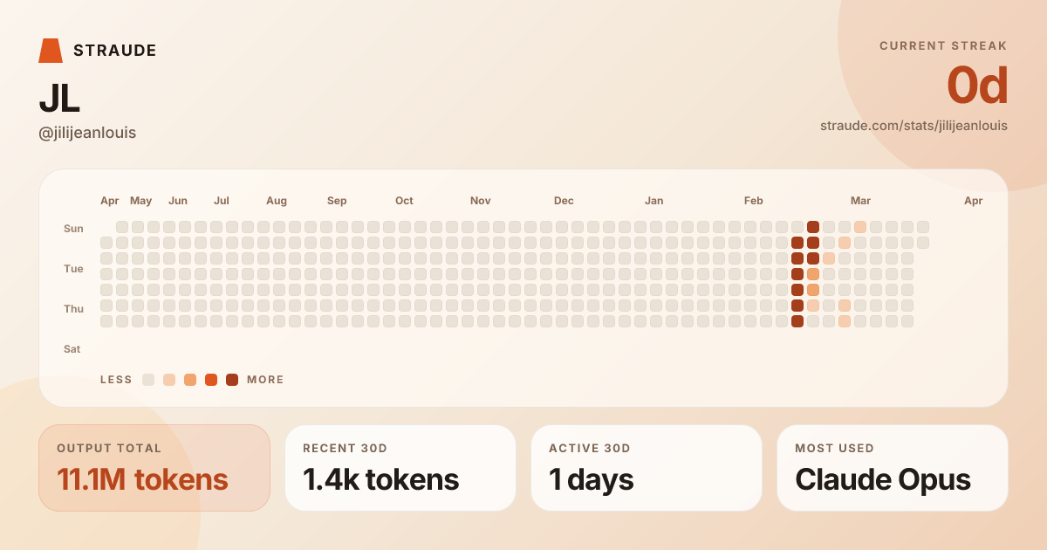
Task: Click the STRAUDE brand name text
Action: (x=115, y=51)
